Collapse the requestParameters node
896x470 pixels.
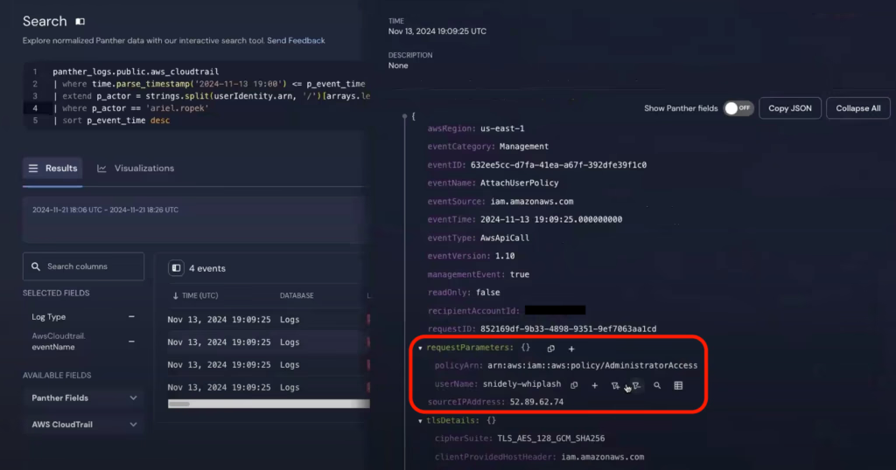420,348
